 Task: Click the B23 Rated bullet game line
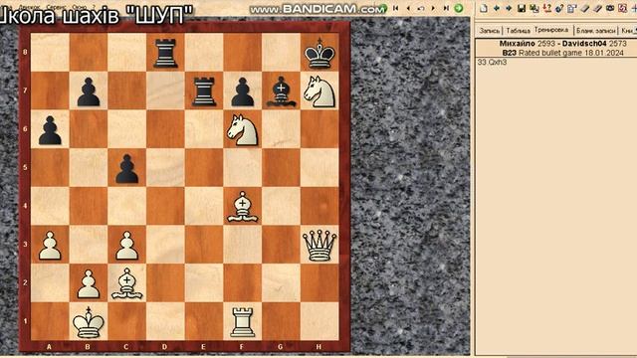tap(562, 53)
